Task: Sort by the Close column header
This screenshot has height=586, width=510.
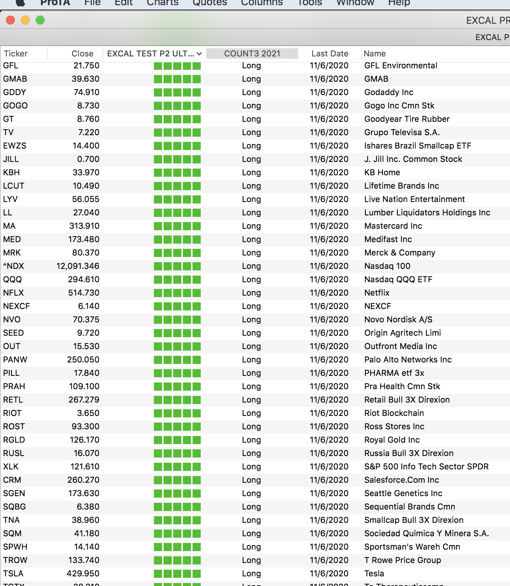Action: (83, 54)
